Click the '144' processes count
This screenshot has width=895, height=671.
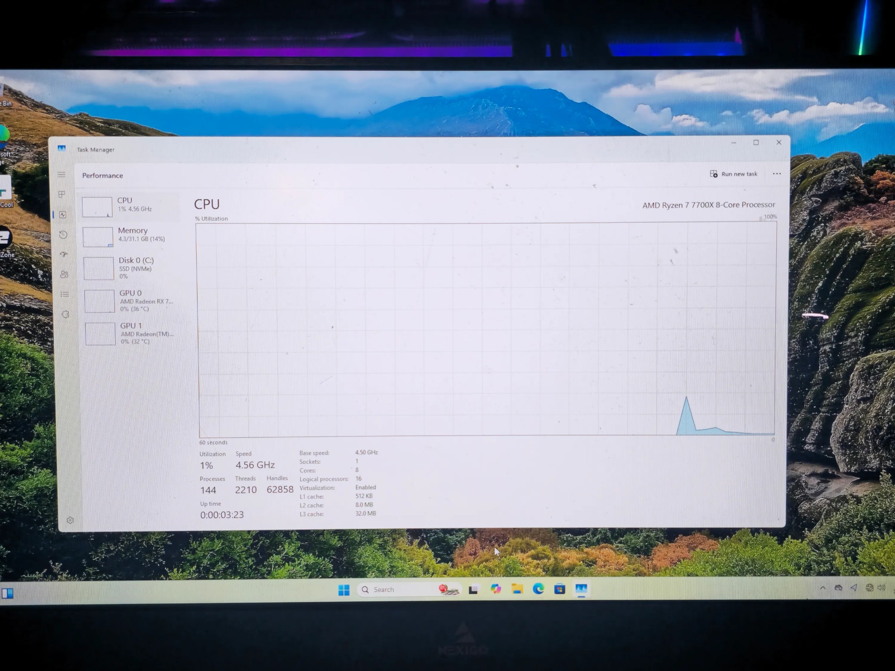coord(208,490)
